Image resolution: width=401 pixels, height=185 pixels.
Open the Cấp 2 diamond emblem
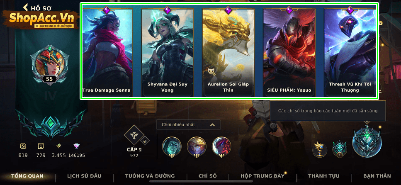(134, 136)
